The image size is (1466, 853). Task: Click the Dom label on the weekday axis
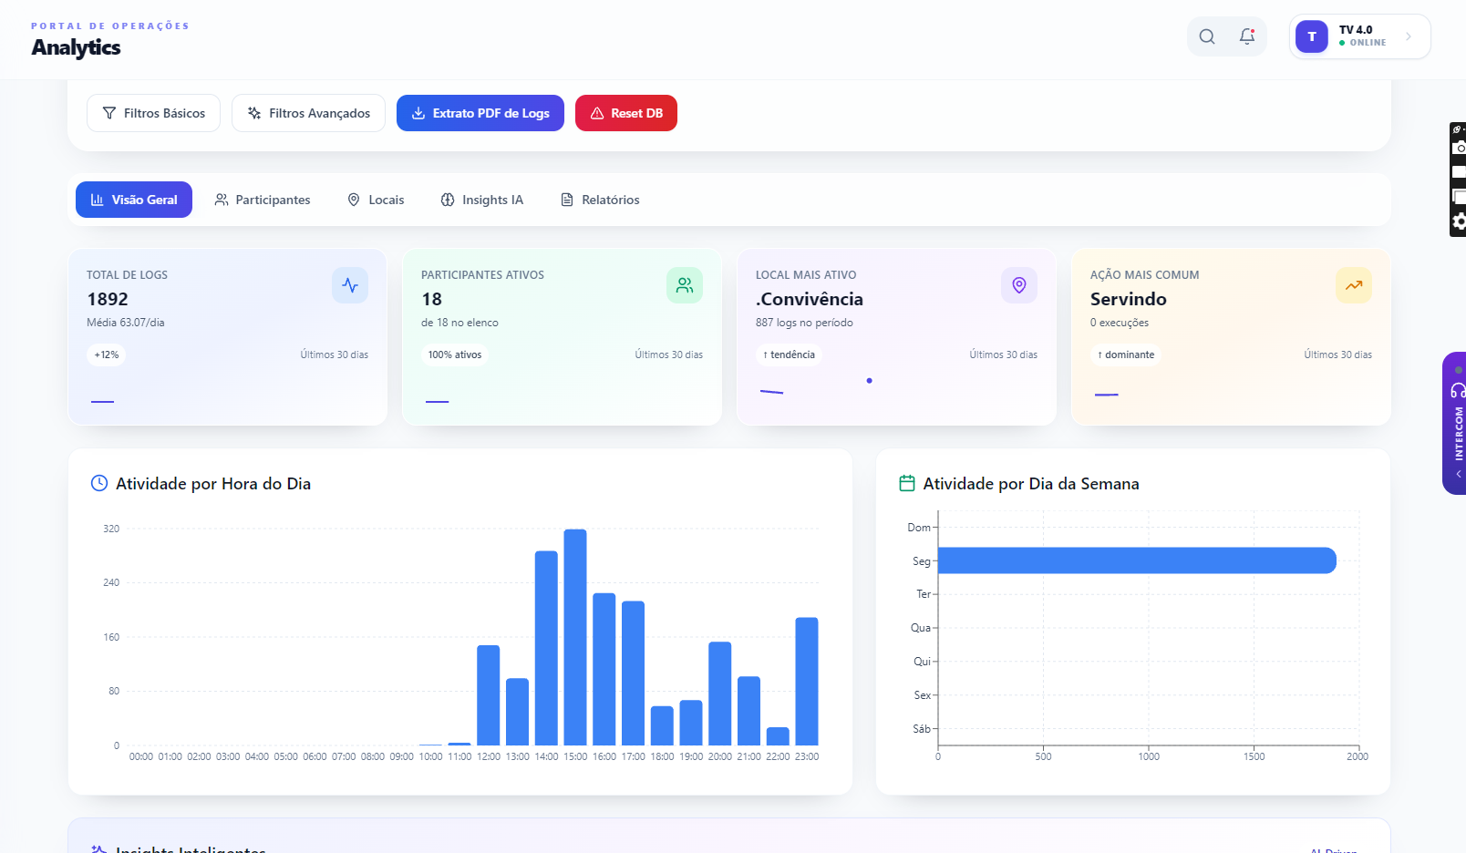(919, 528)
